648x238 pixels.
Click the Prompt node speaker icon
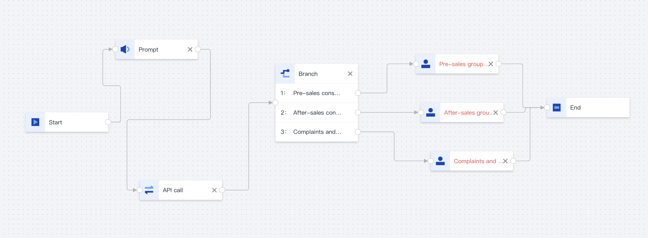point(125,49)
